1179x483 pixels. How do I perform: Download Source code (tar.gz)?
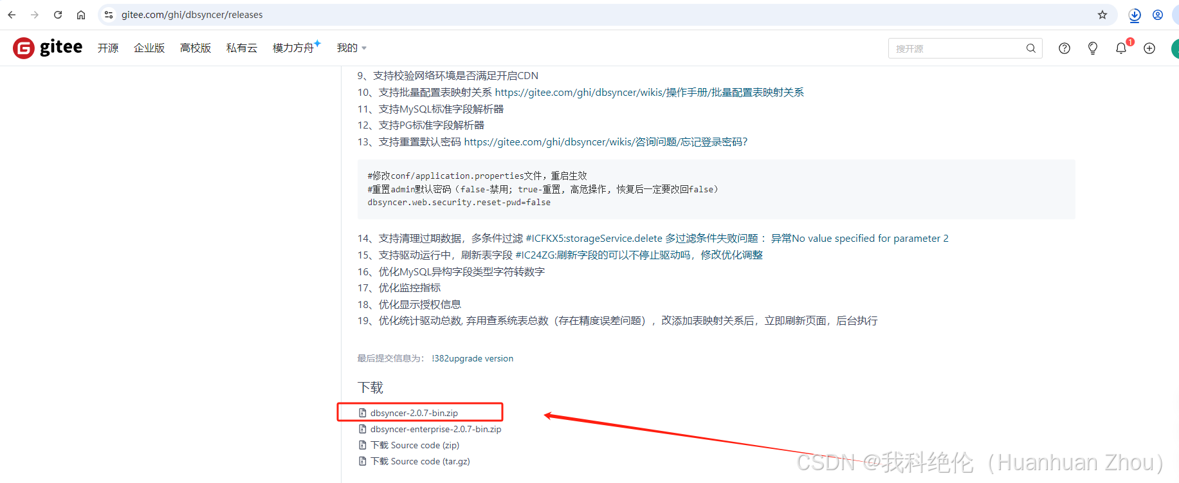tap(420, 461)
